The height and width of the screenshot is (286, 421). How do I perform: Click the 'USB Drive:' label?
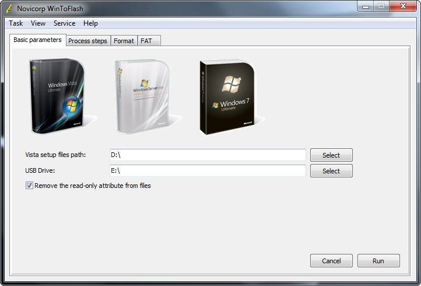click(40, 170)
